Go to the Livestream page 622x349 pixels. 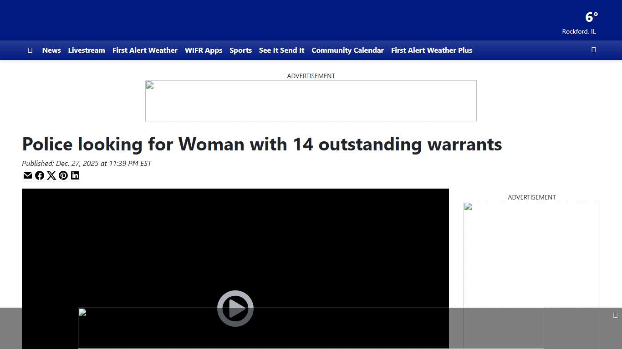87,50
